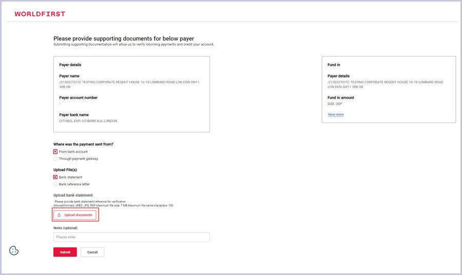Click the upload arrow icon
This screenshot has width=462, height=275.
[59, 215]
